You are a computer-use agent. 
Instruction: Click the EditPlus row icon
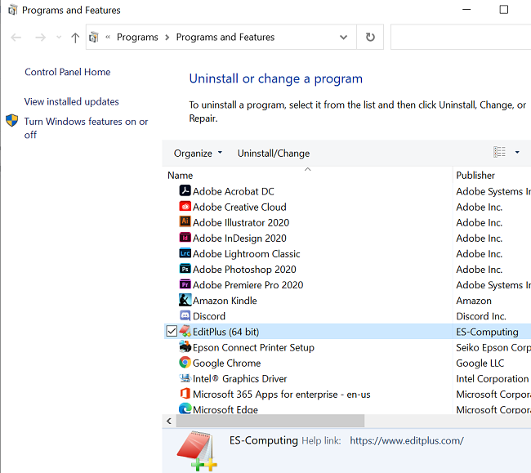pyautogui.click(x=185, y=331)
